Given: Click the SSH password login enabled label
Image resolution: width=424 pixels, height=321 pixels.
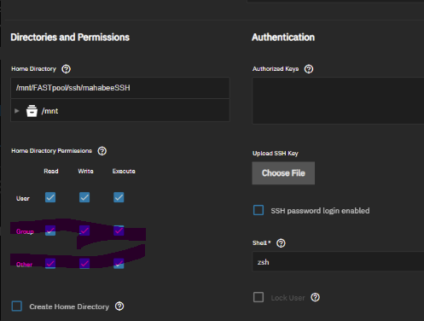Looking at the screenshot, I should (320, 211).
